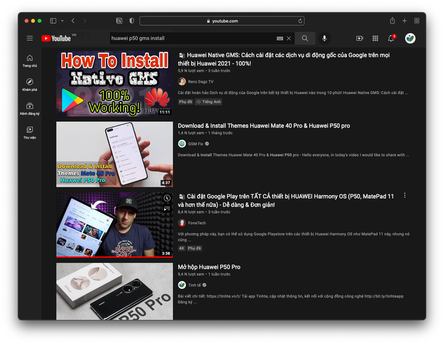
Task: Open the Themes Mate 40 Pro thumbnail
Action: coord(114,154)
